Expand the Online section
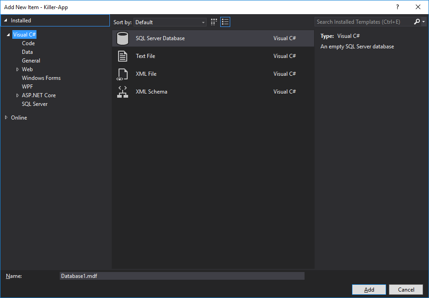Screen dimensions: 429x298 tap(6, 117)
